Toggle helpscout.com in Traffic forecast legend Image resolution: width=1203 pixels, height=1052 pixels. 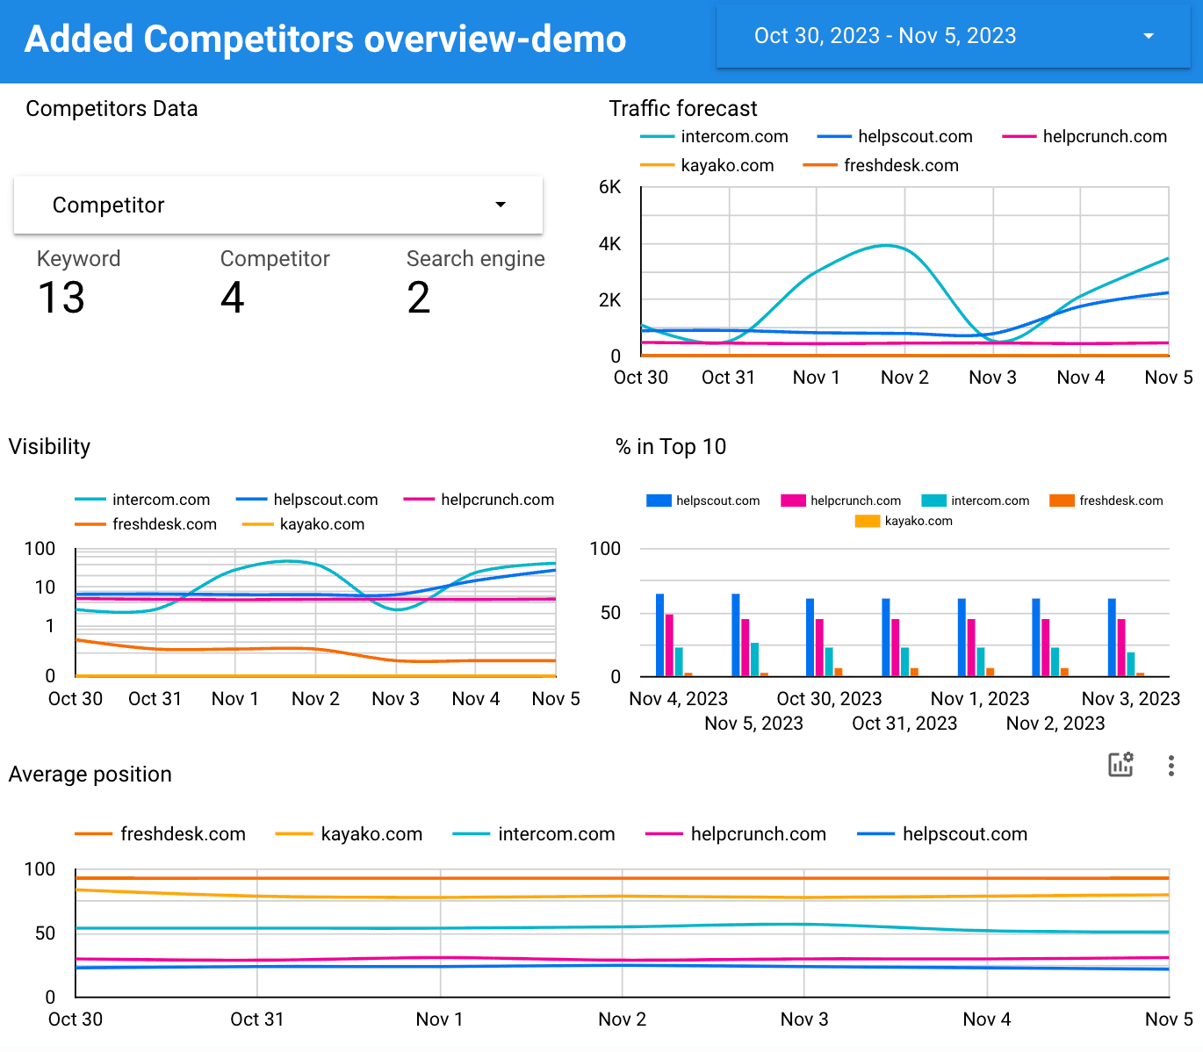[x=895, y=137]
